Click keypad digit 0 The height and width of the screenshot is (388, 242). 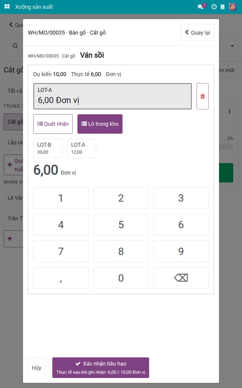121,278
